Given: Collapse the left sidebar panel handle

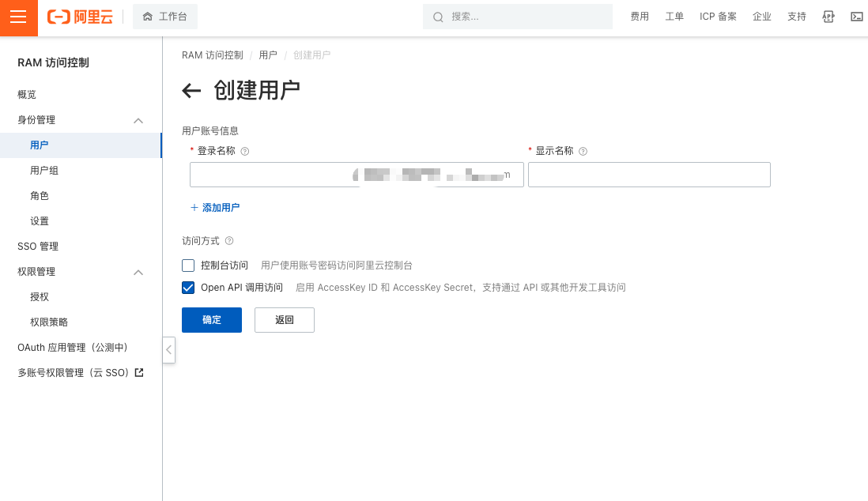Looking at the screenshot, I should click(168, 349).
